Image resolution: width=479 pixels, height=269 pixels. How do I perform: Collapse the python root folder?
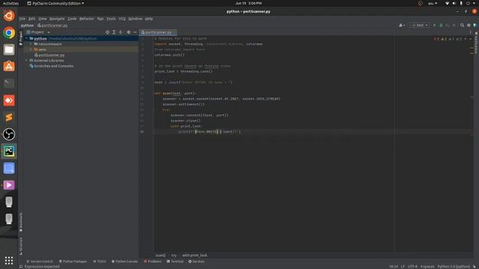27,38
